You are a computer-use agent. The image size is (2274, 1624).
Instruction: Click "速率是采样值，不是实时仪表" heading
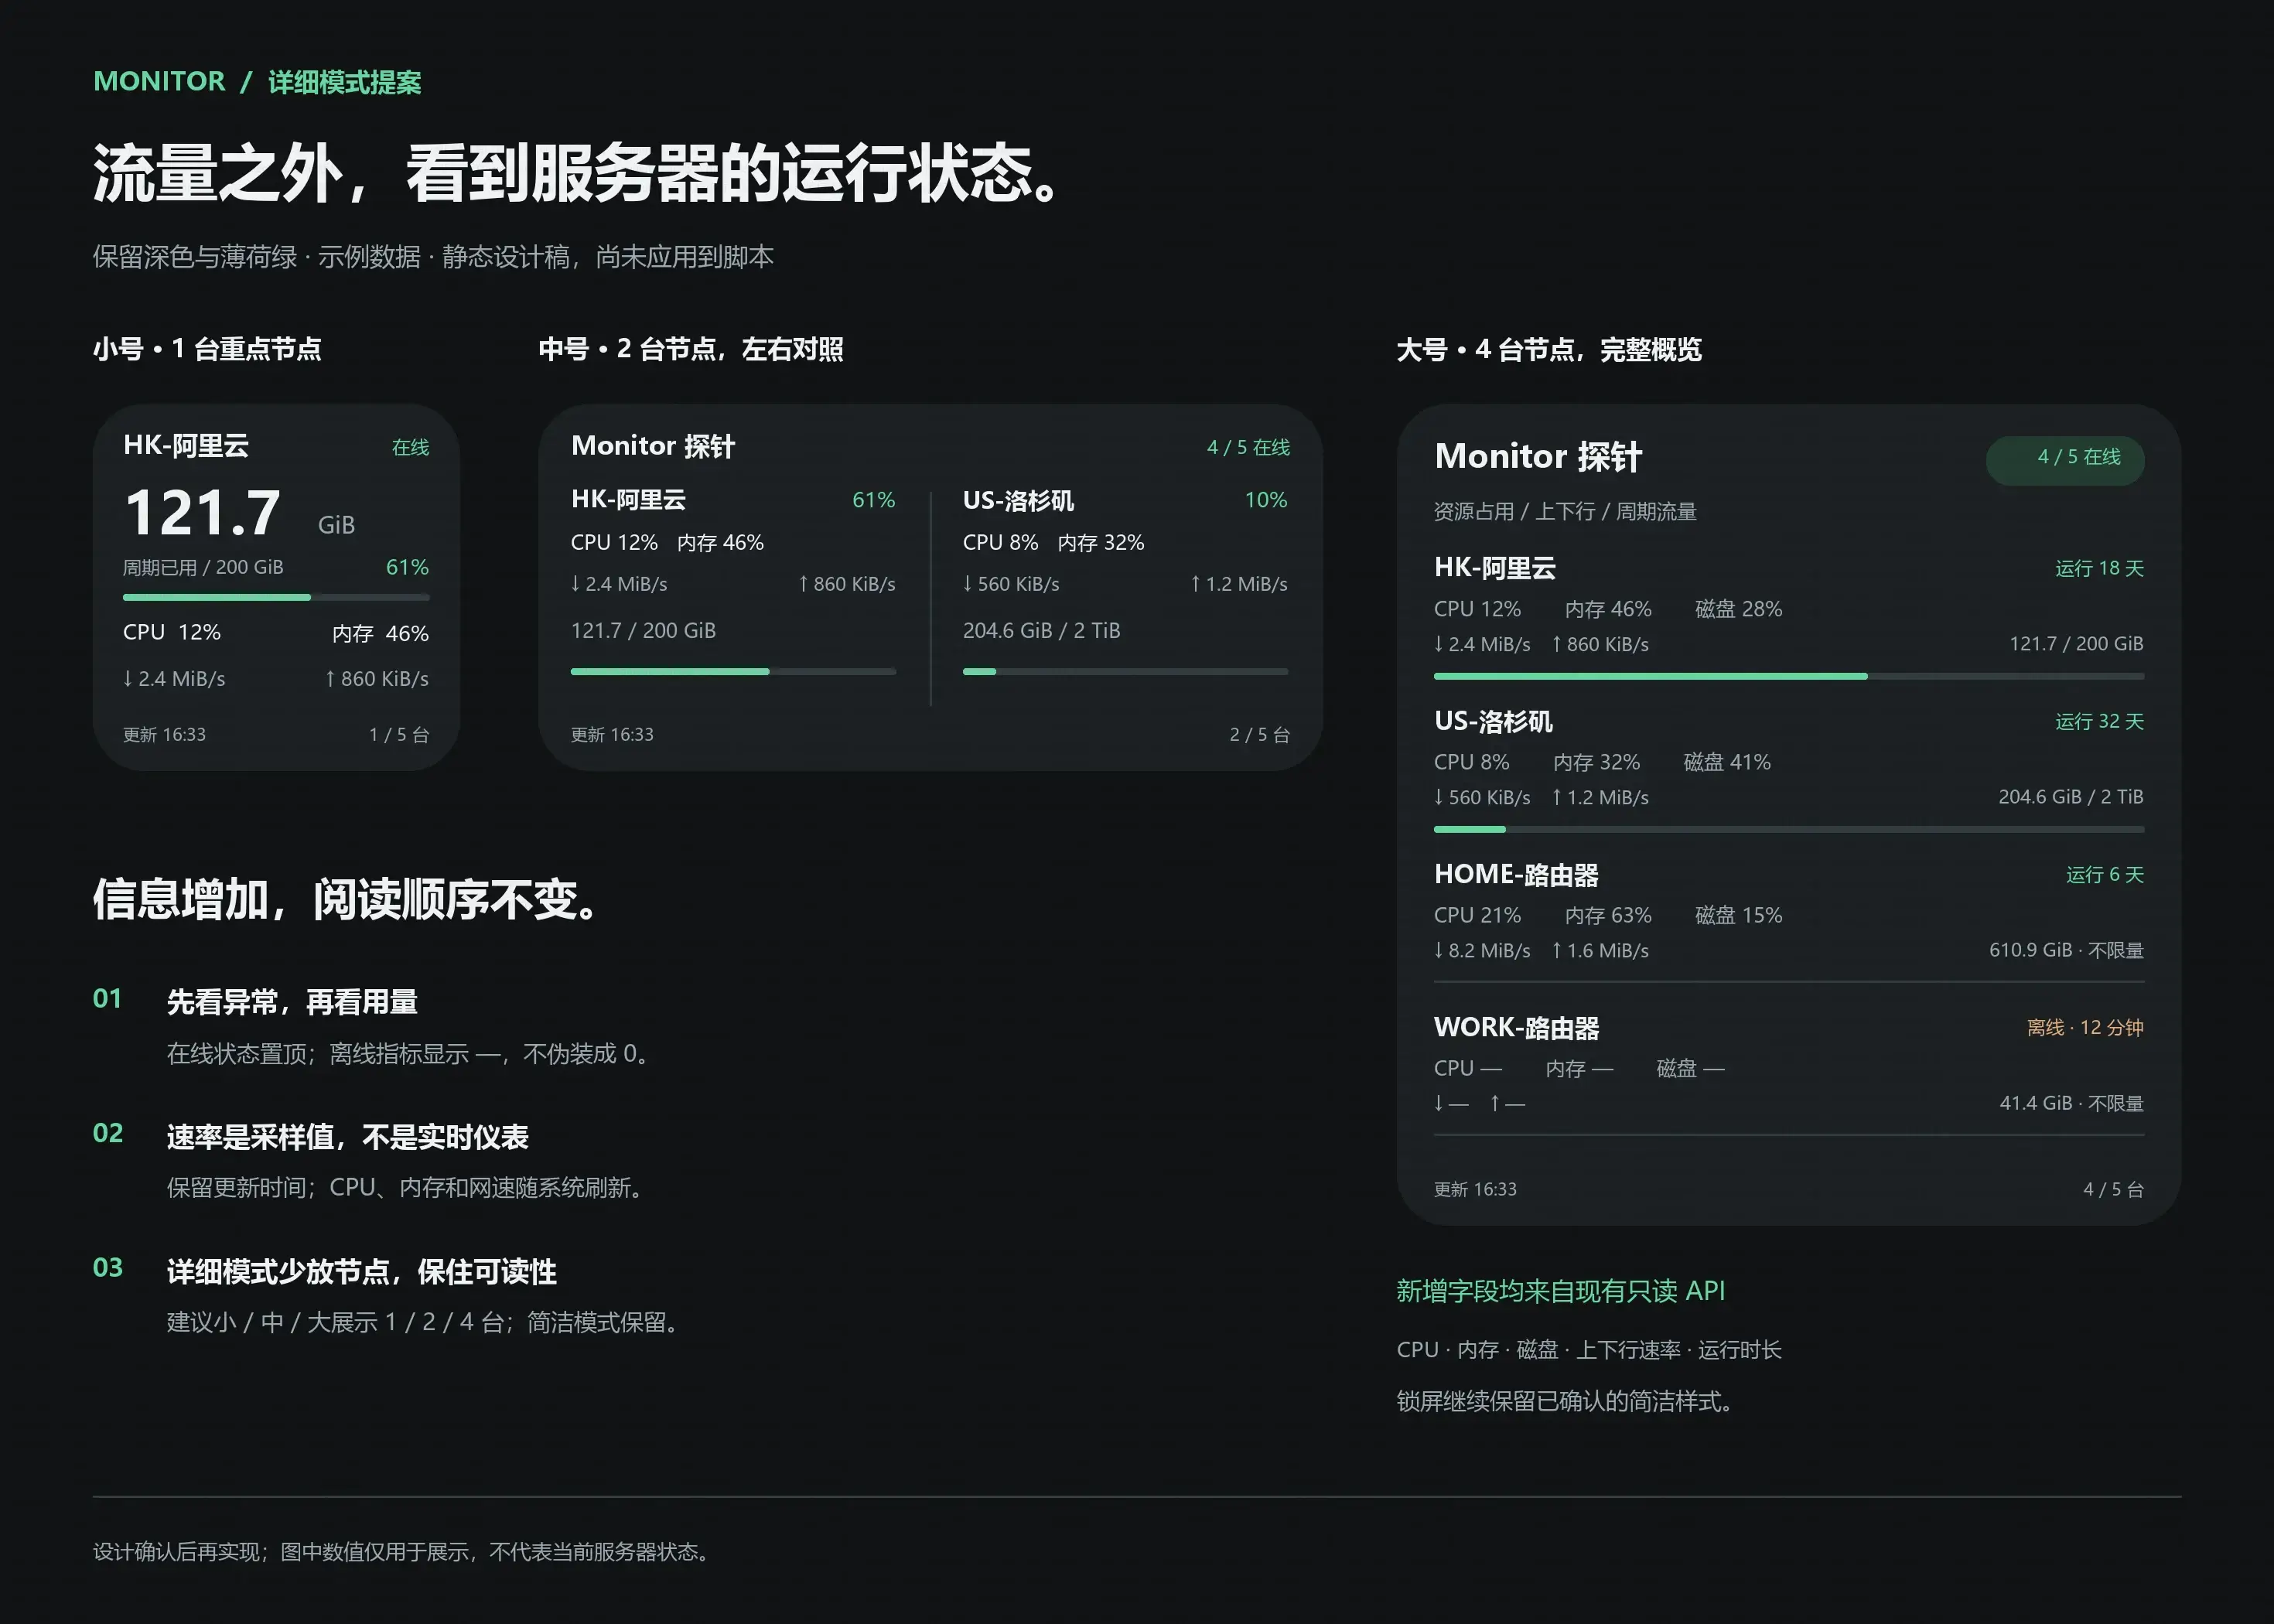click(347, 1137)
